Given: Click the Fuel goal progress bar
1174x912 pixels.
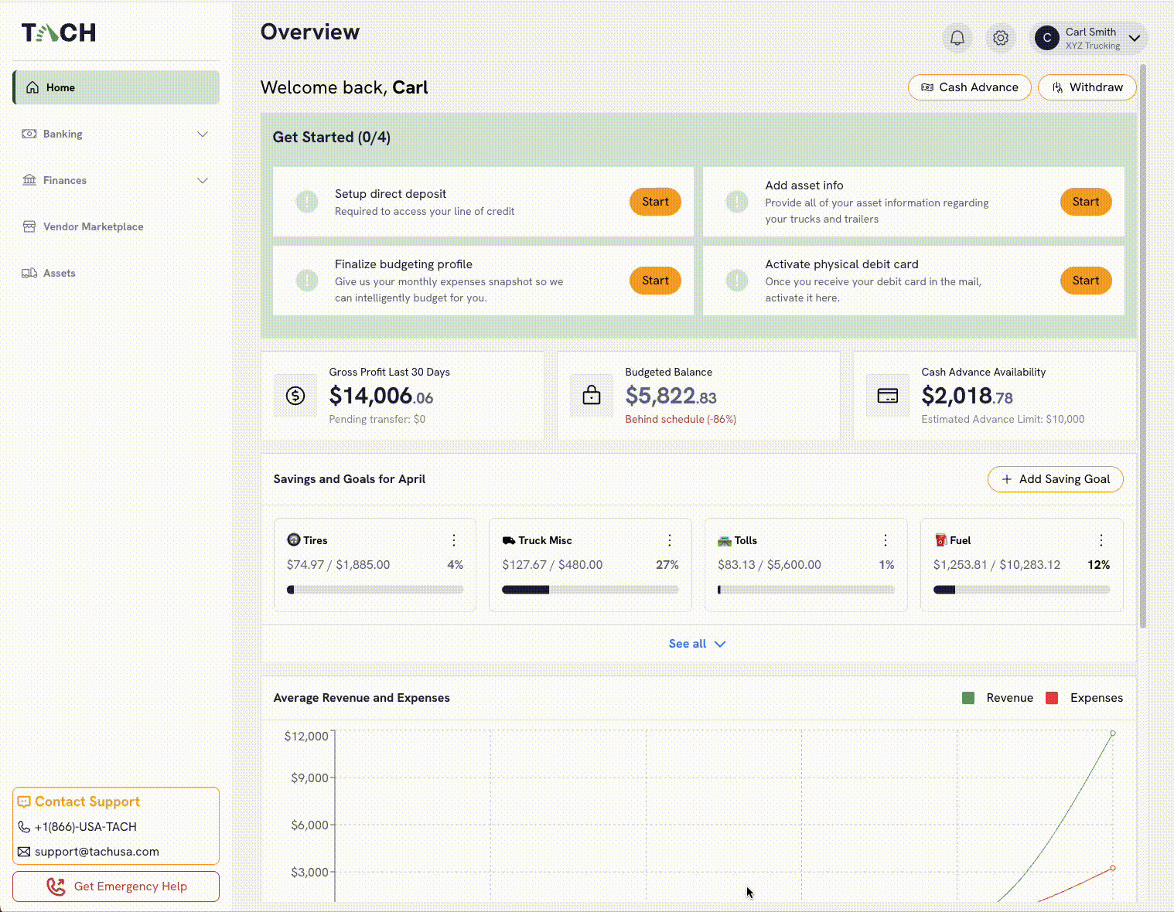Looking at the screenshot, I should tap(1022, 590).
